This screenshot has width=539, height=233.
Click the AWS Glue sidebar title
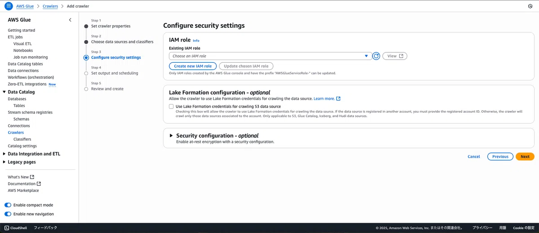point(19,20)
